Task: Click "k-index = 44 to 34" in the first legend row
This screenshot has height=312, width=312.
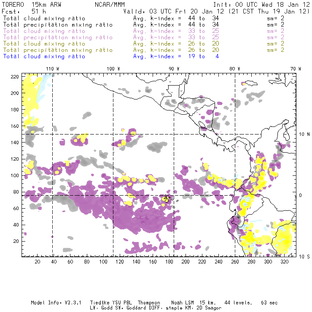Action: coord(185,18)
